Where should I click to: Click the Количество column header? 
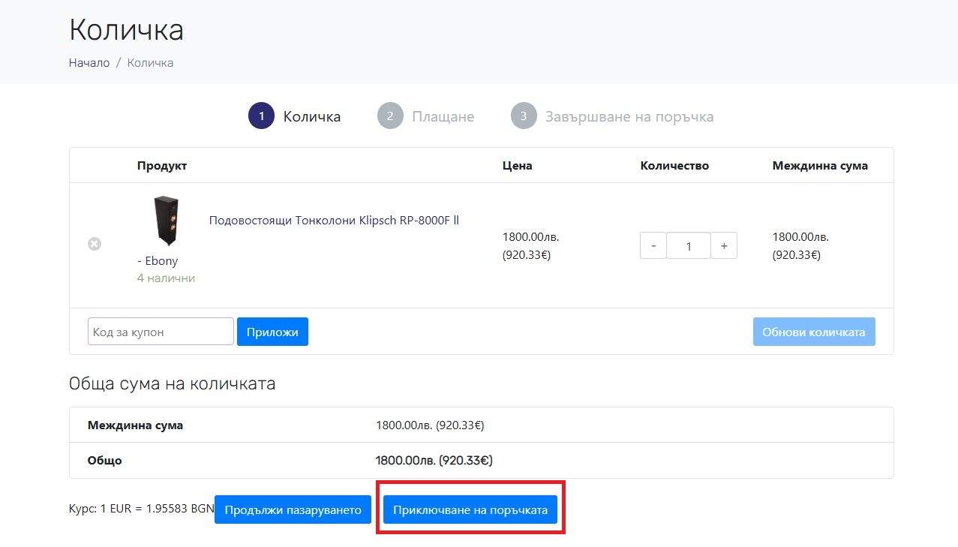click(x=674, y=166)
